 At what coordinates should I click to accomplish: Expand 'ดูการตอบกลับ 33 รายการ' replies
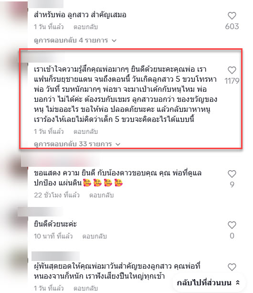coord(77,144)
